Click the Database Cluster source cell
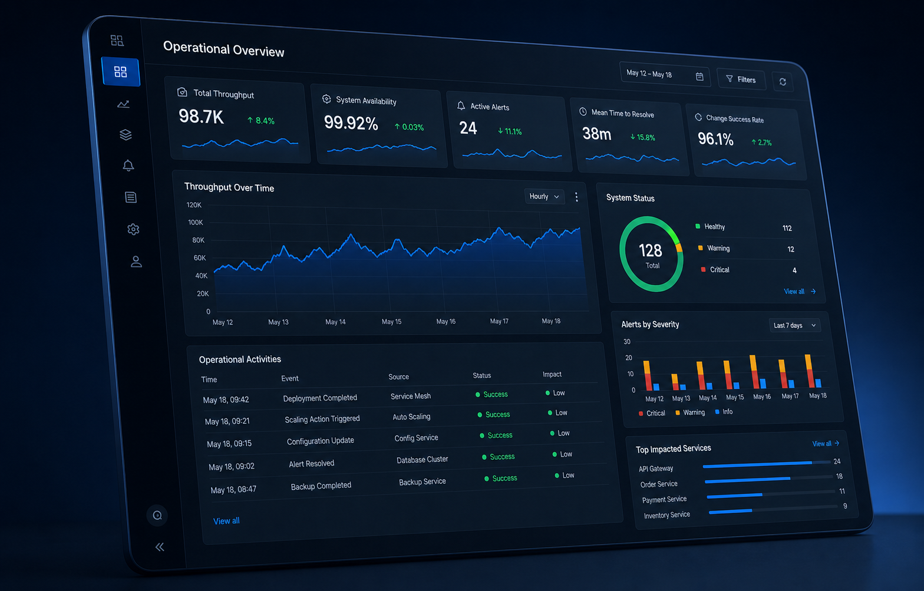This screenshot has height=591, width=924. pos(422,460)
